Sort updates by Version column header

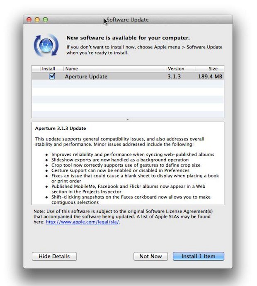pyautogui.click(x=176, y=69)
